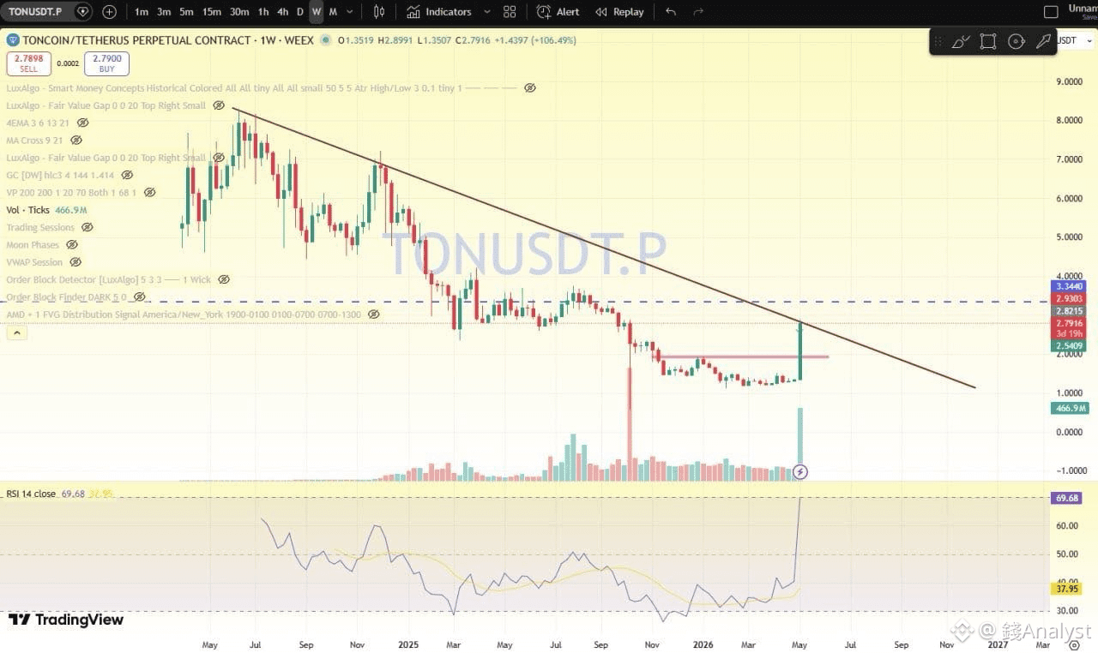1098x653 pixels.
Task: Create a new Alert
Action: point(558,12)
